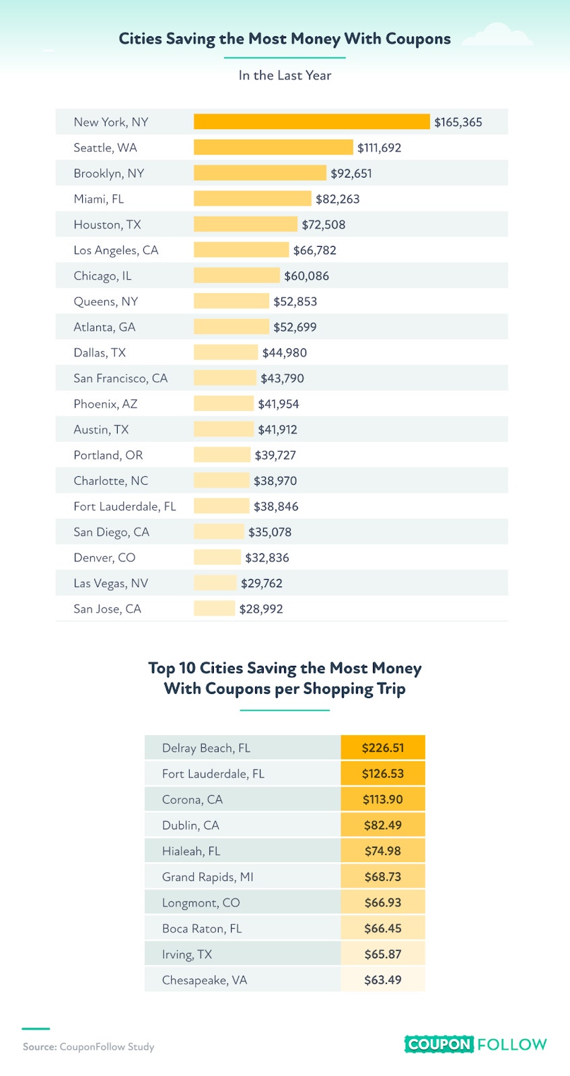This screenshot has width=570, height=1076.
Task: Click the New York, NY bar
Action: pos(312,122)
